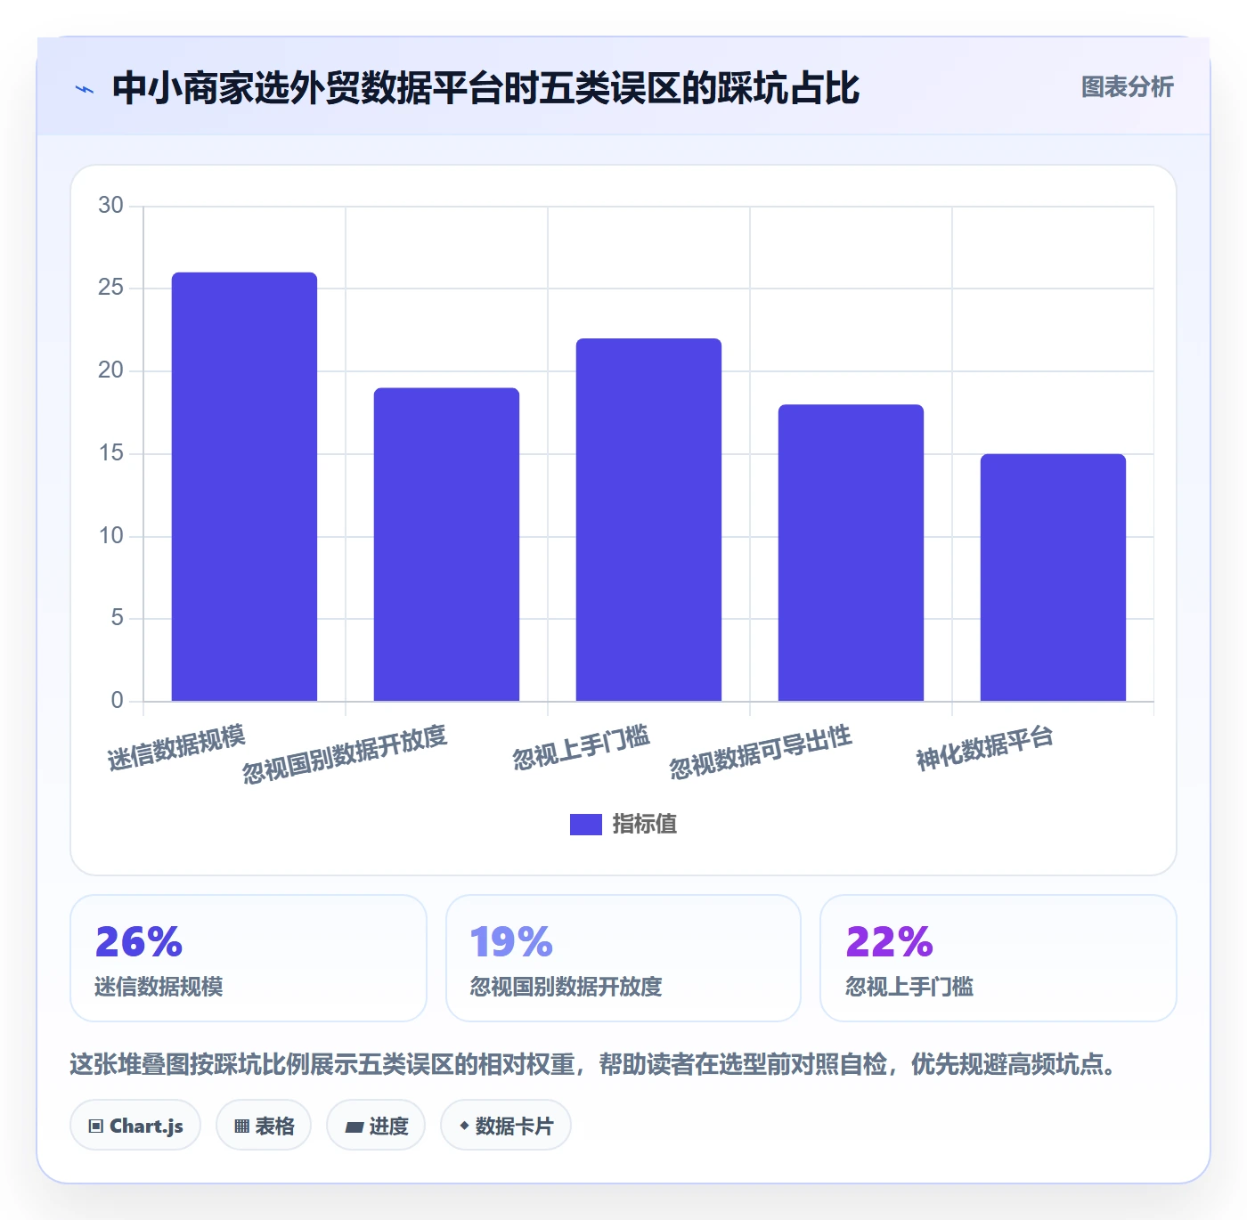Click the Chart.js tag pill

click(135, 1126)
